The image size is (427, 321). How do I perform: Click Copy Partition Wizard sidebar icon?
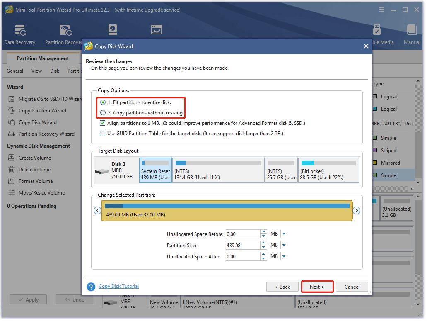[12, 111]
